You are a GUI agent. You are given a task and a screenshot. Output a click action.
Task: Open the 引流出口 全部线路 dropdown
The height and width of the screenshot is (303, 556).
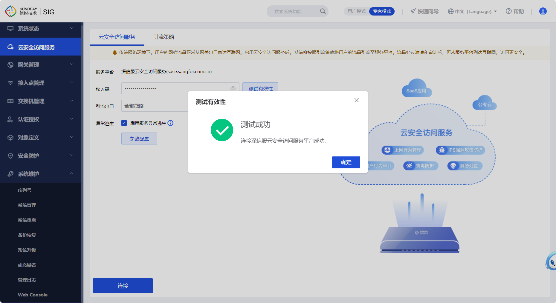click(x=155, y=106)
